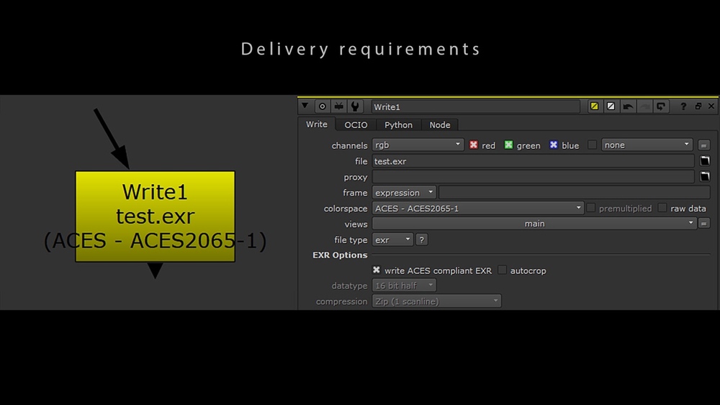Open the channels rgb dropdown
This screenshot has height=405, width=720.
tap(418, 145)
